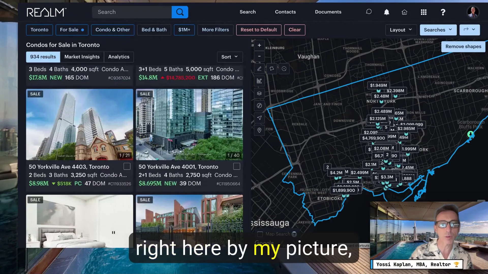Screen dimensions: 488x274
Task: Tick the checkbox for 50 Yorkville Ave 4001
Action: point(237,166)
